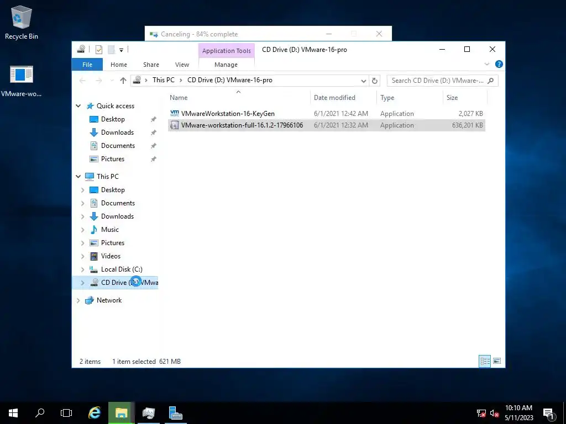The width and height of the screenshot is (566, 424).
Task: Open Task View on the taskbar
Action: click(66, 413)
